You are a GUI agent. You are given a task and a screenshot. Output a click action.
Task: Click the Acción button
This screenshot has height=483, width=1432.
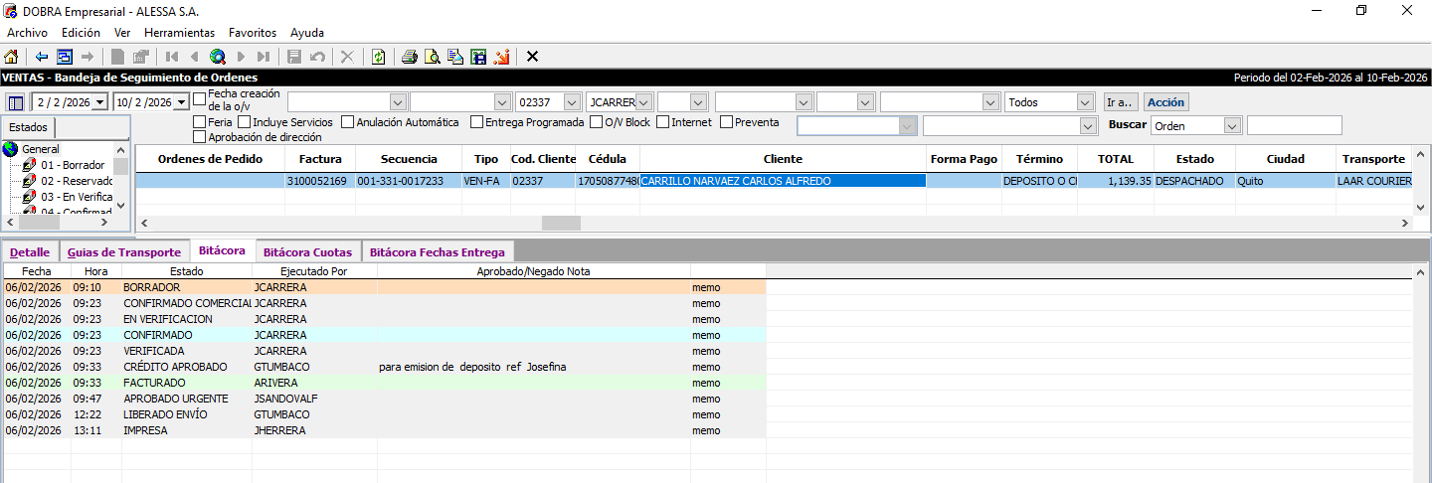[1165, 102]
